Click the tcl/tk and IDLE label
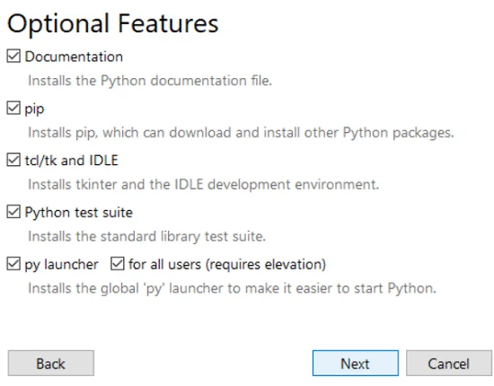The width and height of the screenshot is (494, 386). pos(72,161)
